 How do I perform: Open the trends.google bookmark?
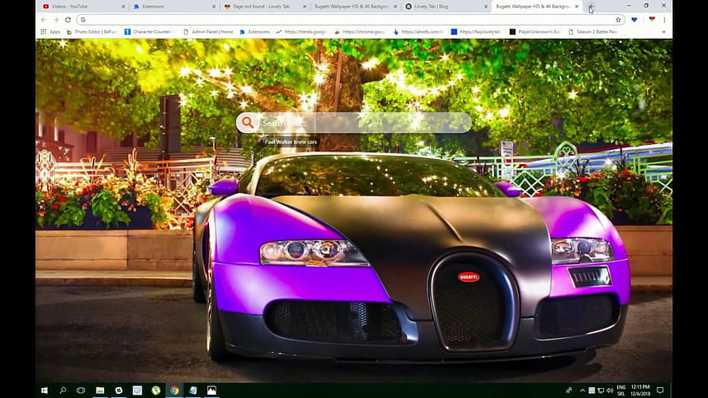coord(302,32)
